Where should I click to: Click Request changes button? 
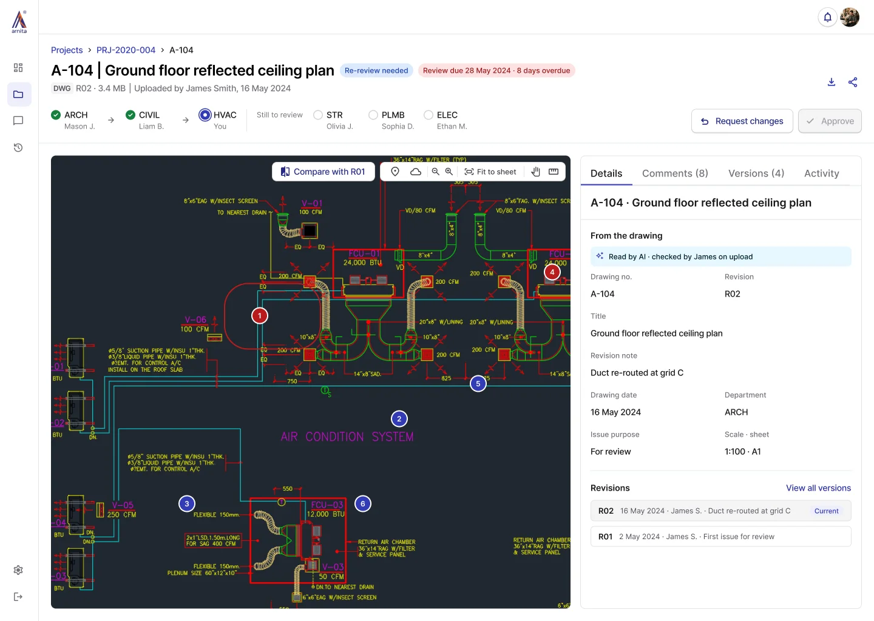742,121
